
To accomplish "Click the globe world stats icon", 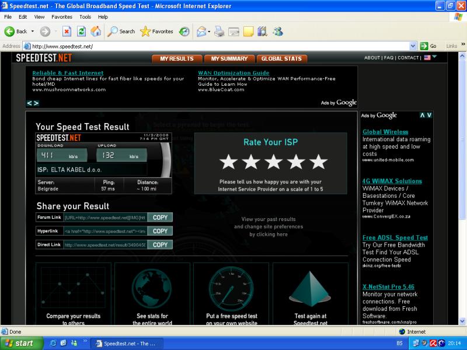I will pyautogui.click(x=152, y=288).
